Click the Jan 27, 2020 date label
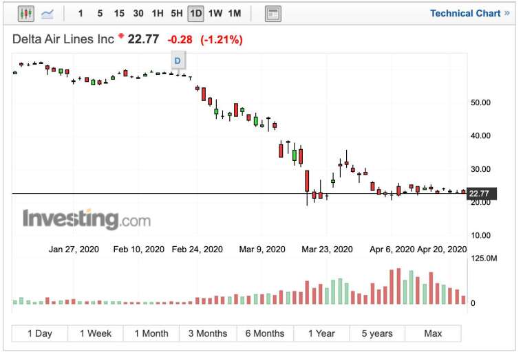Screen dimensions: 523x354 (74, 250)
